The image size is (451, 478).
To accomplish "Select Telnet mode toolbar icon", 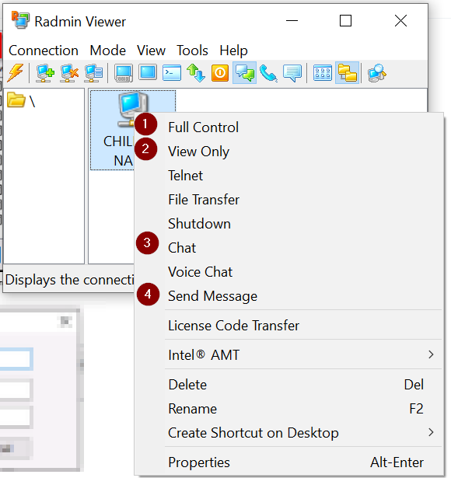I will (x=172, y=73).
